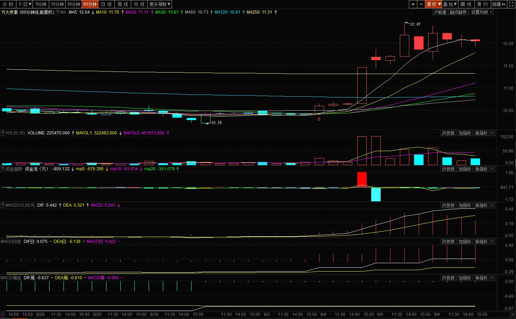516x319 pixels.
Task: Zoom in the chart with the plus button
Action: pos(413,4)
